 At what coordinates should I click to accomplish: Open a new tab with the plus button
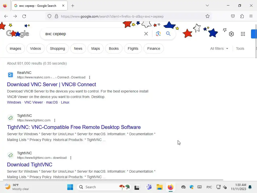(73, 6)
